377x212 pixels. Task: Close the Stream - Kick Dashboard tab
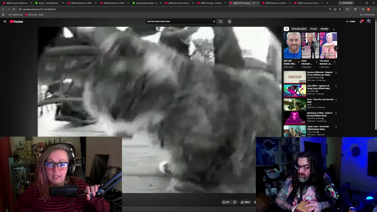tap(63, 3)
